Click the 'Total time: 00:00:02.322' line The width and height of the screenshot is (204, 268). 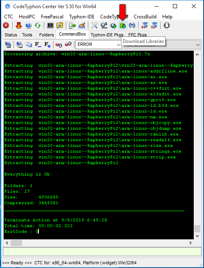coord(38,226)
